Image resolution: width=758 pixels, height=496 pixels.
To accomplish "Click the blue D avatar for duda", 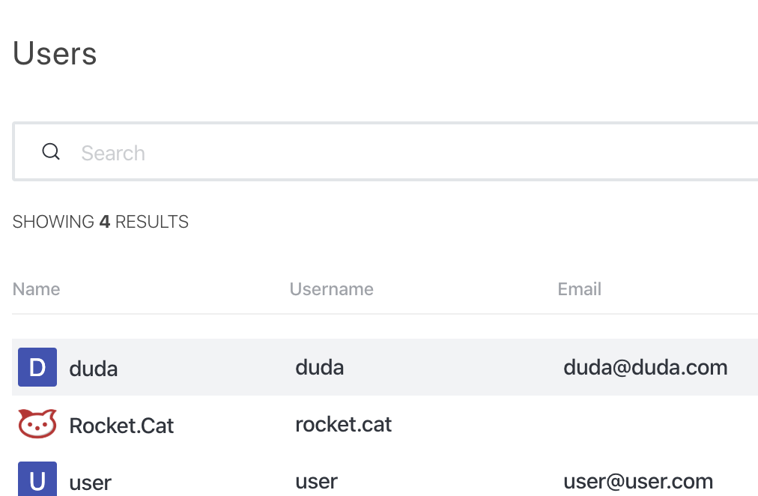I will point(37,367).
